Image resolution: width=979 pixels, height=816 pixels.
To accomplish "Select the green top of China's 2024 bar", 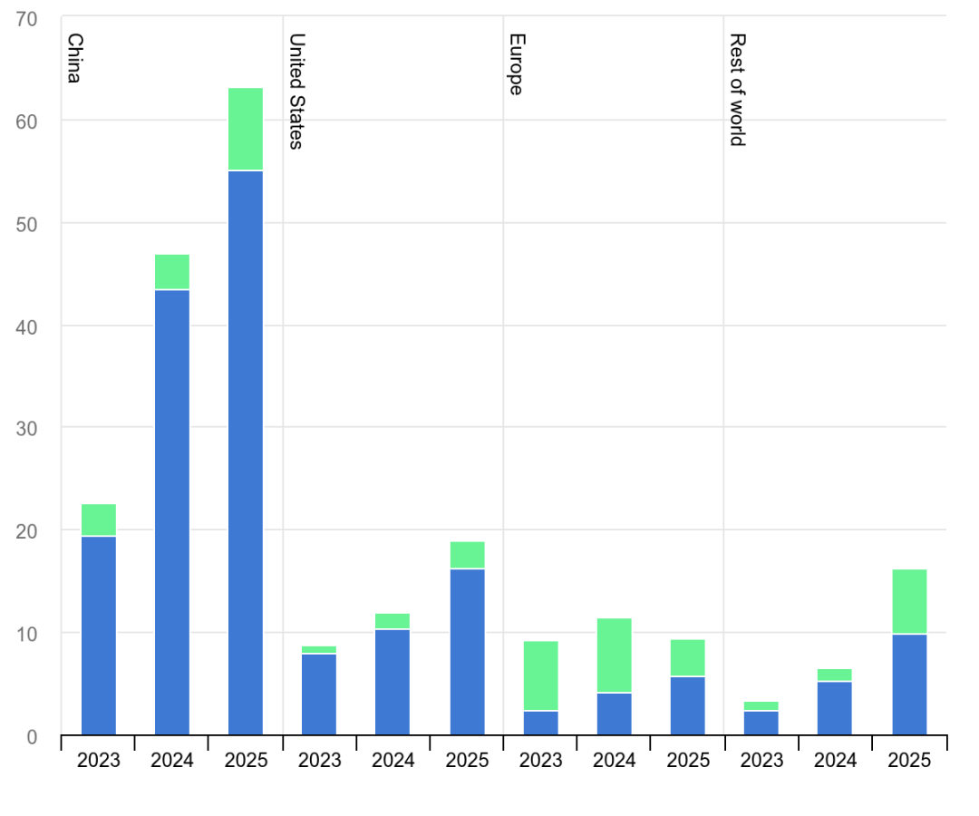I will [172, 272].
